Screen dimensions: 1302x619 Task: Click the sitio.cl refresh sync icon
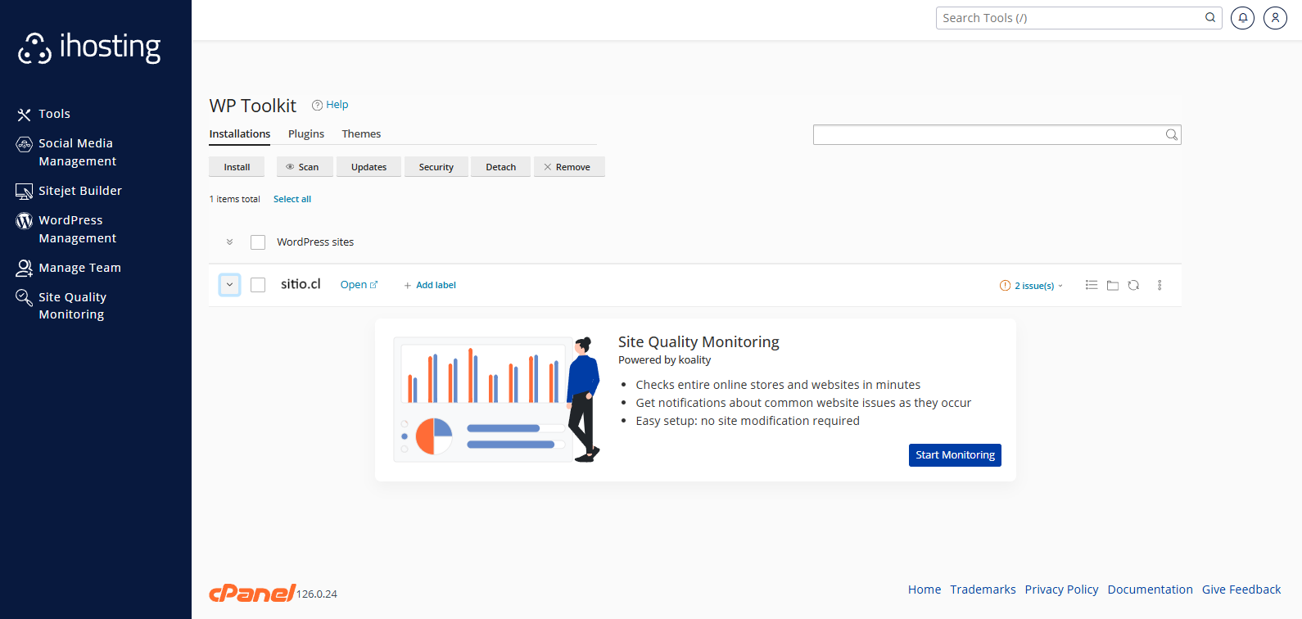(1133, 285)
